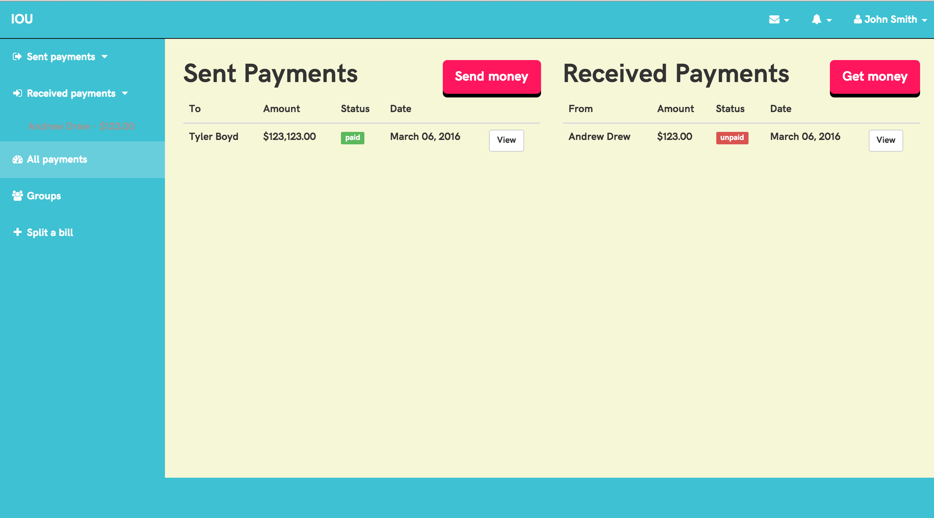
Task: Click the Received payments sign-in icon
Action: pos(17,93)
